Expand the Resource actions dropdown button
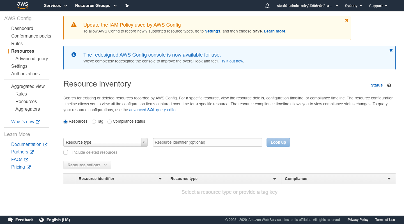The height and width of the screenshot is (224, 404). 87,165
